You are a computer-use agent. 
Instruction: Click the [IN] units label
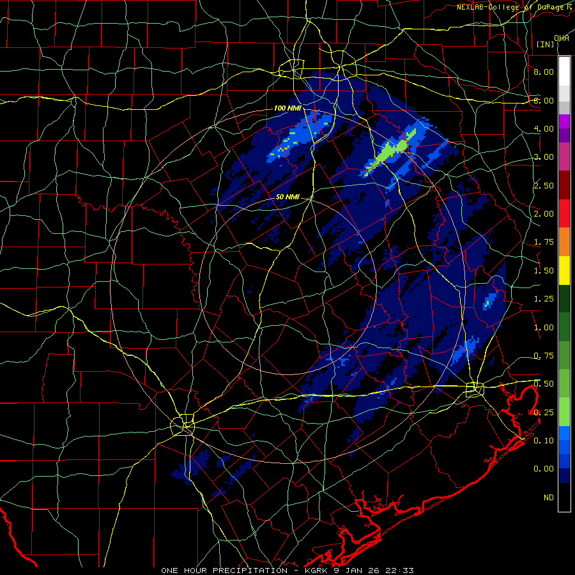545,44
